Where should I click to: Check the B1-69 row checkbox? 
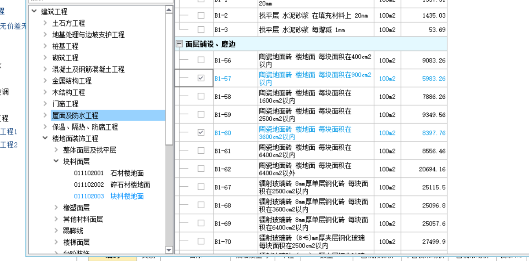coord(201,223)
